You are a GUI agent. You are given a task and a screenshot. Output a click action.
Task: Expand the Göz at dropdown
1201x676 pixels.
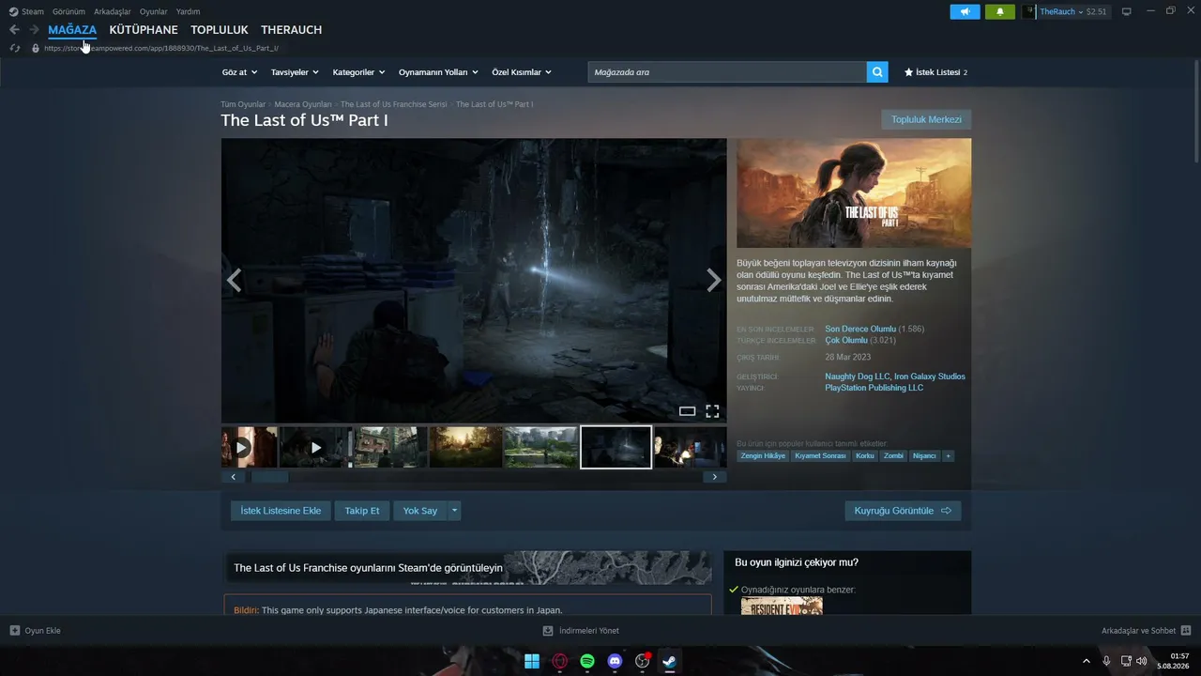[240, 72]
